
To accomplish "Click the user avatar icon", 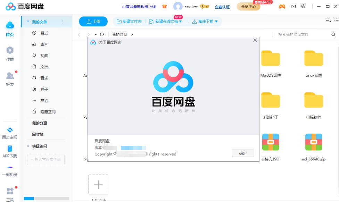I will 178,7.
